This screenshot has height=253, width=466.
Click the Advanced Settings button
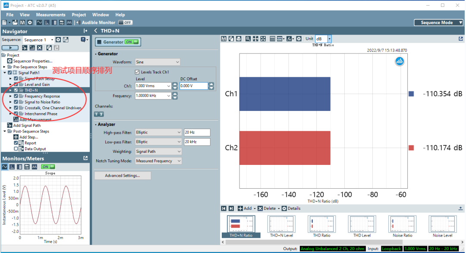click(123, 175)
